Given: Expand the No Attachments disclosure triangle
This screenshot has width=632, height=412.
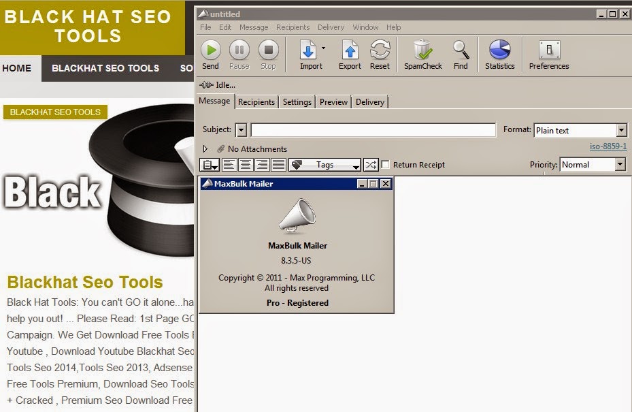Looking at the screenshot, I should point(205,149).
